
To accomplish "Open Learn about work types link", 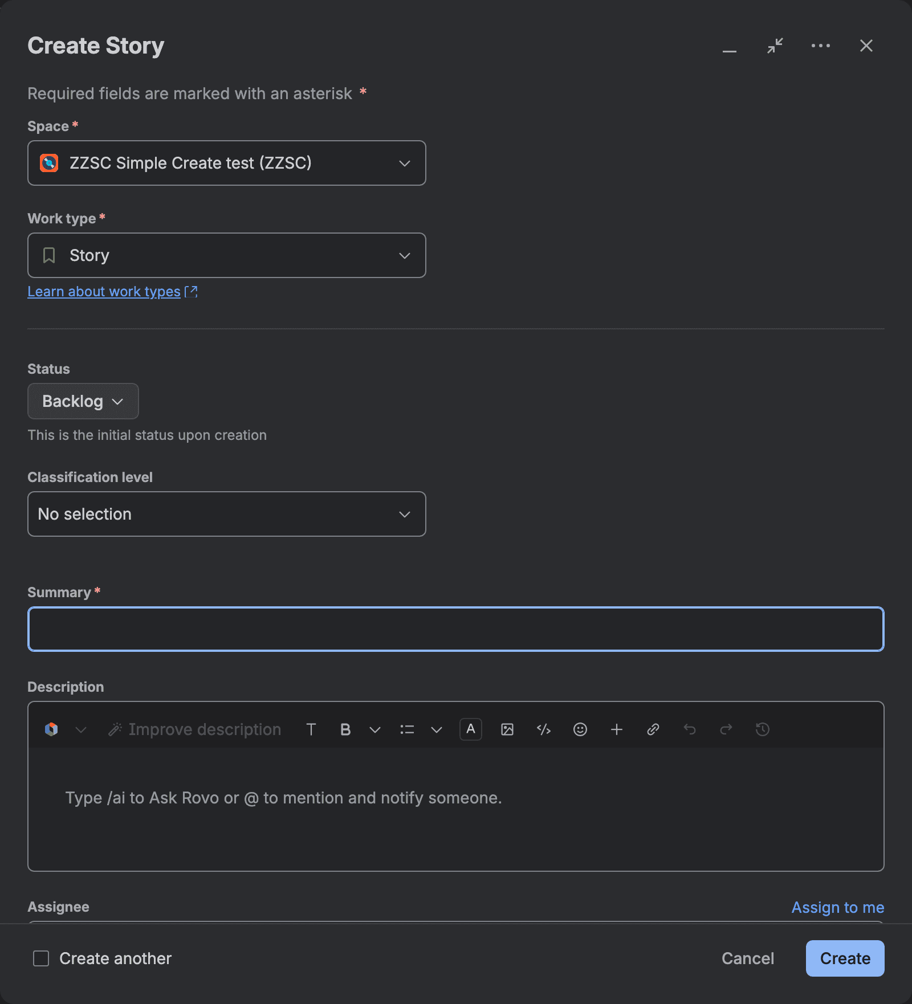I will [112, 292].
